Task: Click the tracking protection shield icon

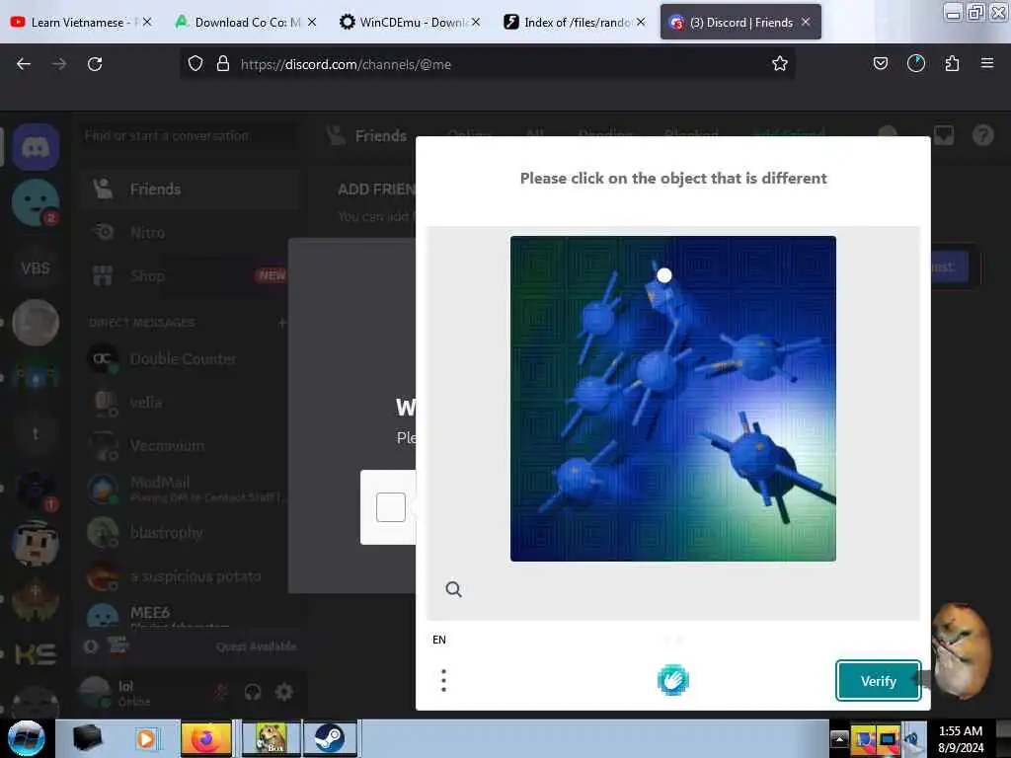Action: pyautogui.click(x=195, y=64)
